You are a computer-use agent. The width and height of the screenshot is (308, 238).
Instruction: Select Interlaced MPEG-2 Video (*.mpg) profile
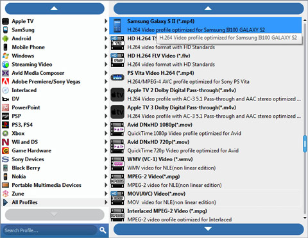pyautogui.click(x=205, y=215)
